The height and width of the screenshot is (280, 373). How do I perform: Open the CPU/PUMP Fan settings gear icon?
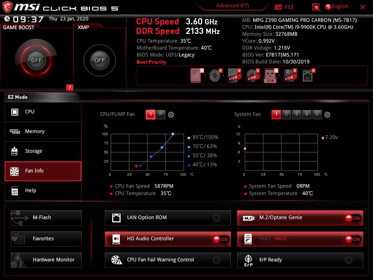click(171, 114)
